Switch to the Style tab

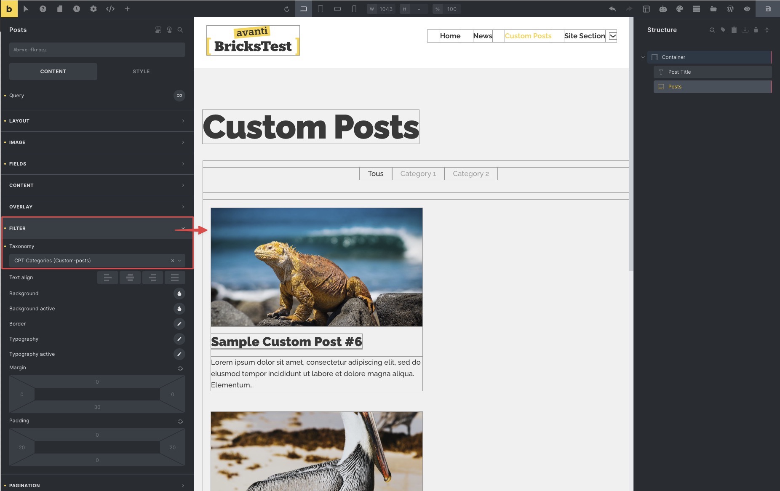[141, 72]
